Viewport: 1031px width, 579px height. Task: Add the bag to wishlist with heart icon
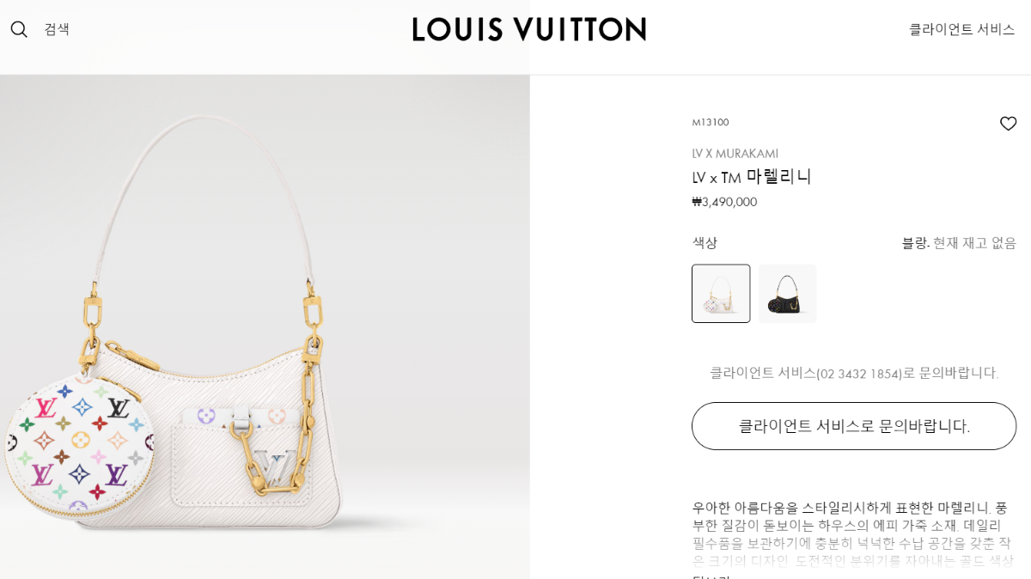point(1008,124)
